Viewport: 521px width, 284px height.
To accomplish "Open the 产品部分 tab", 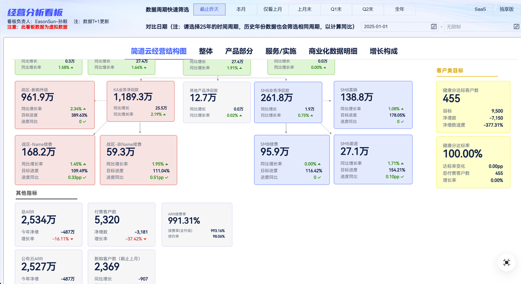I will pos(239,51).
